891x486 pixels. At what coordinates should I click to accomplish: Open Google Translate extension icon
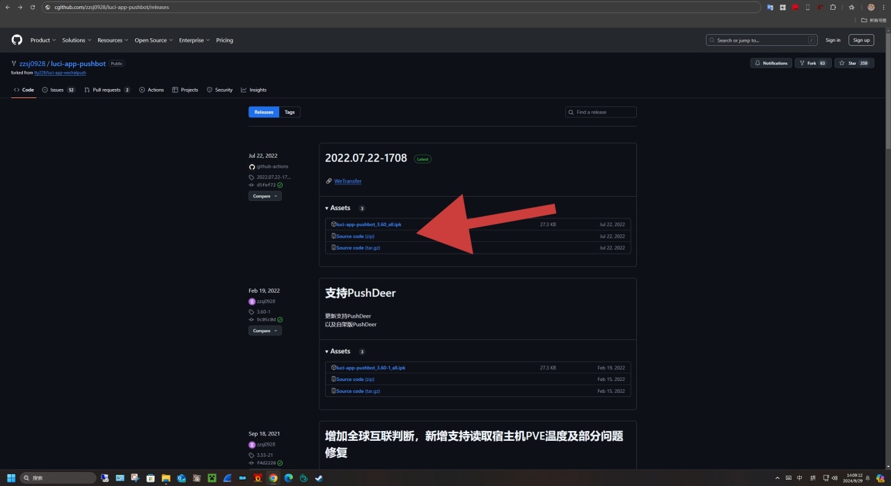pyautogui.click(x=770, y=7)
